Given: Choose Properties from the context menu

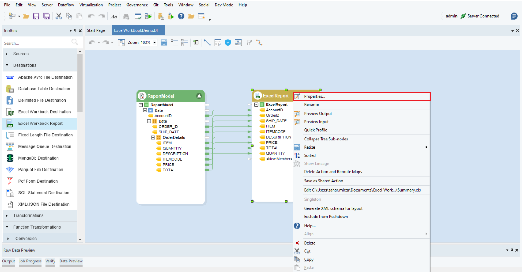Looking at the screenshot, I should [x=314, y=96].
